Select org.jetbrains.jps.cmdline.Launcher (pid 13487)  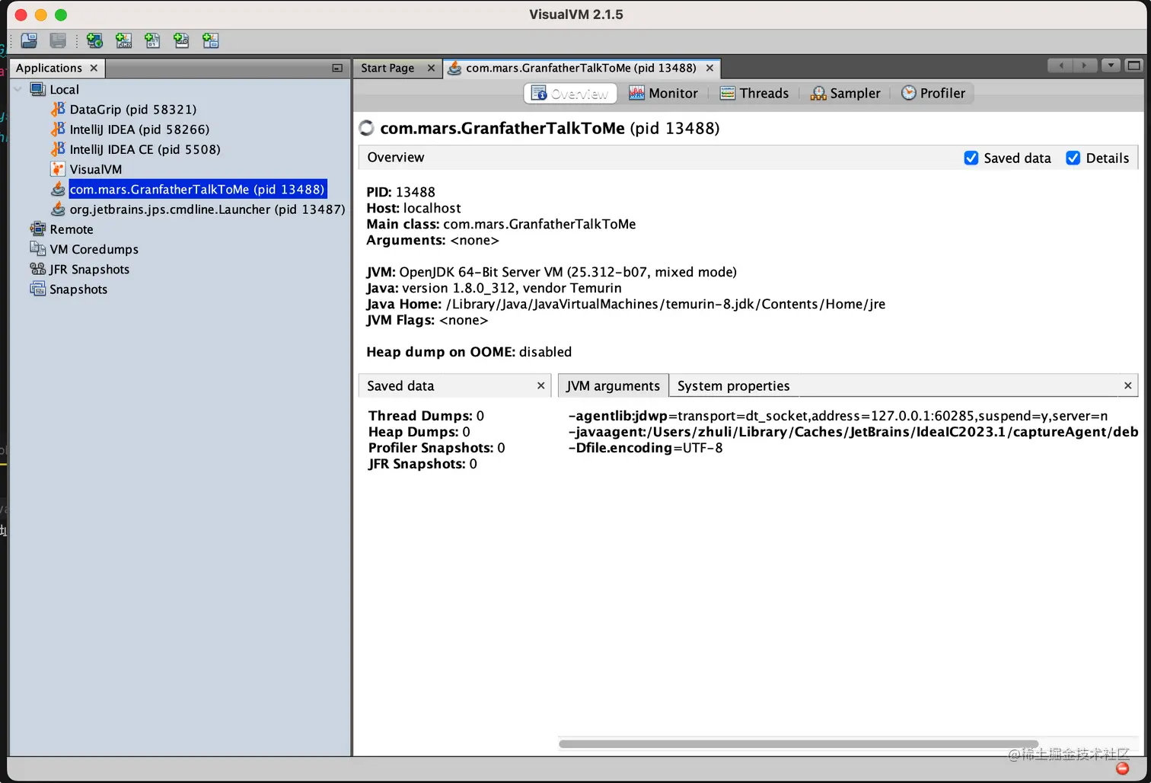click(x=207, y=209)
